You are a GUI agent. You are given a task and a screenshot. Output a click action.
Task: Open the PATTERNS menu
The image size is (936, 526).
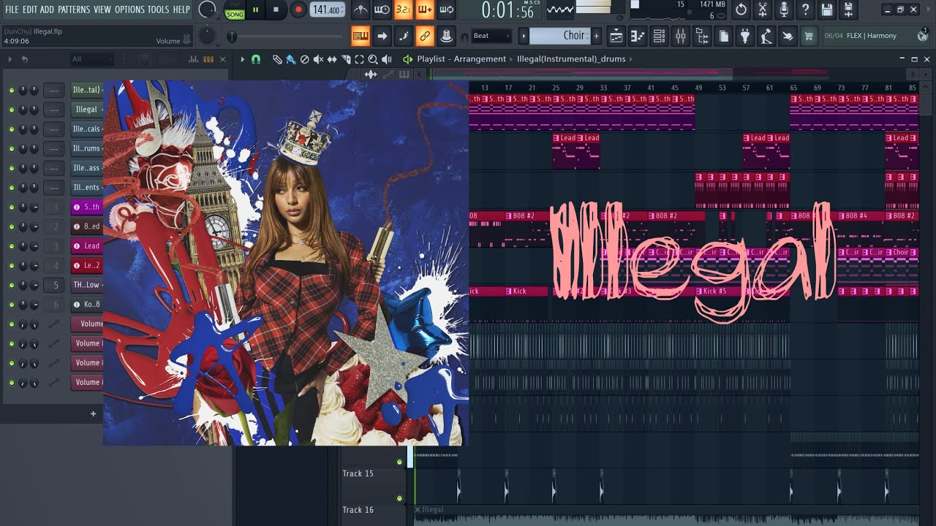click(x=73, y=9)
